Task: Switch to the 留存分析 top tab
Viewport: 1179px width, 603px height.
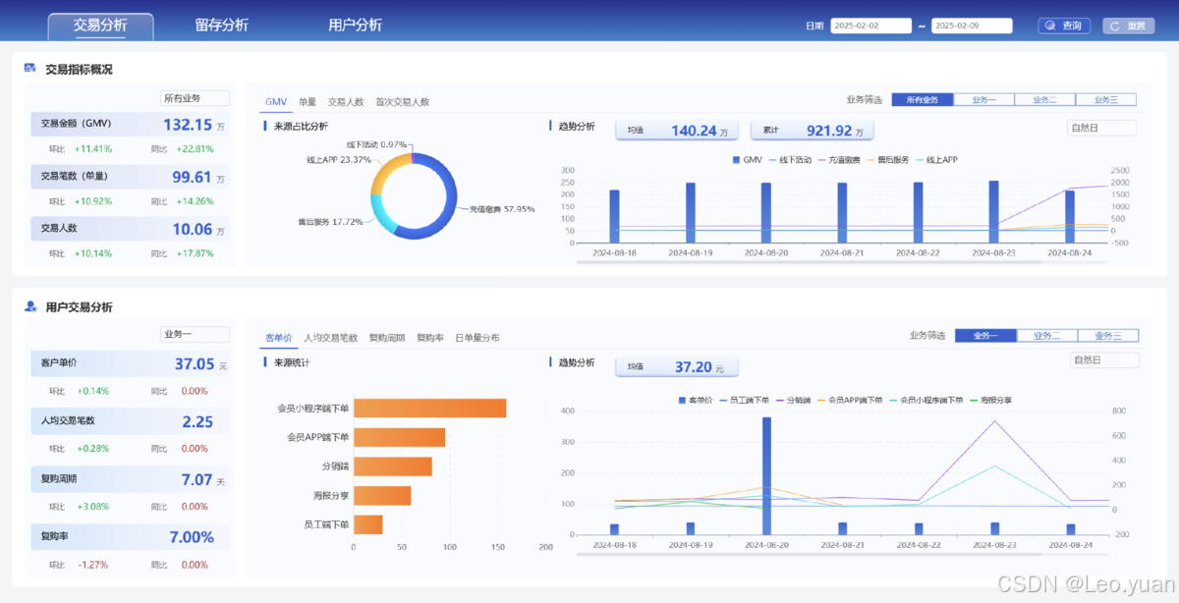Action: click(x=222, y=26)
